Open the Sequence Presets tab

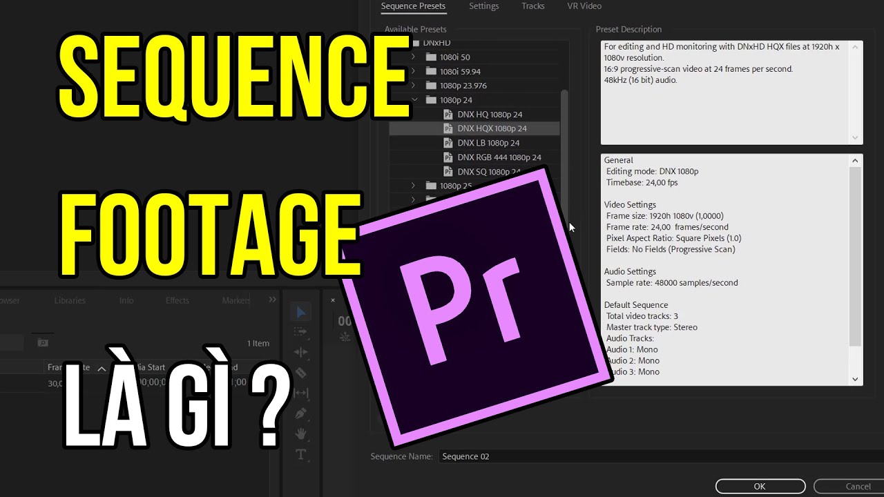413,6
